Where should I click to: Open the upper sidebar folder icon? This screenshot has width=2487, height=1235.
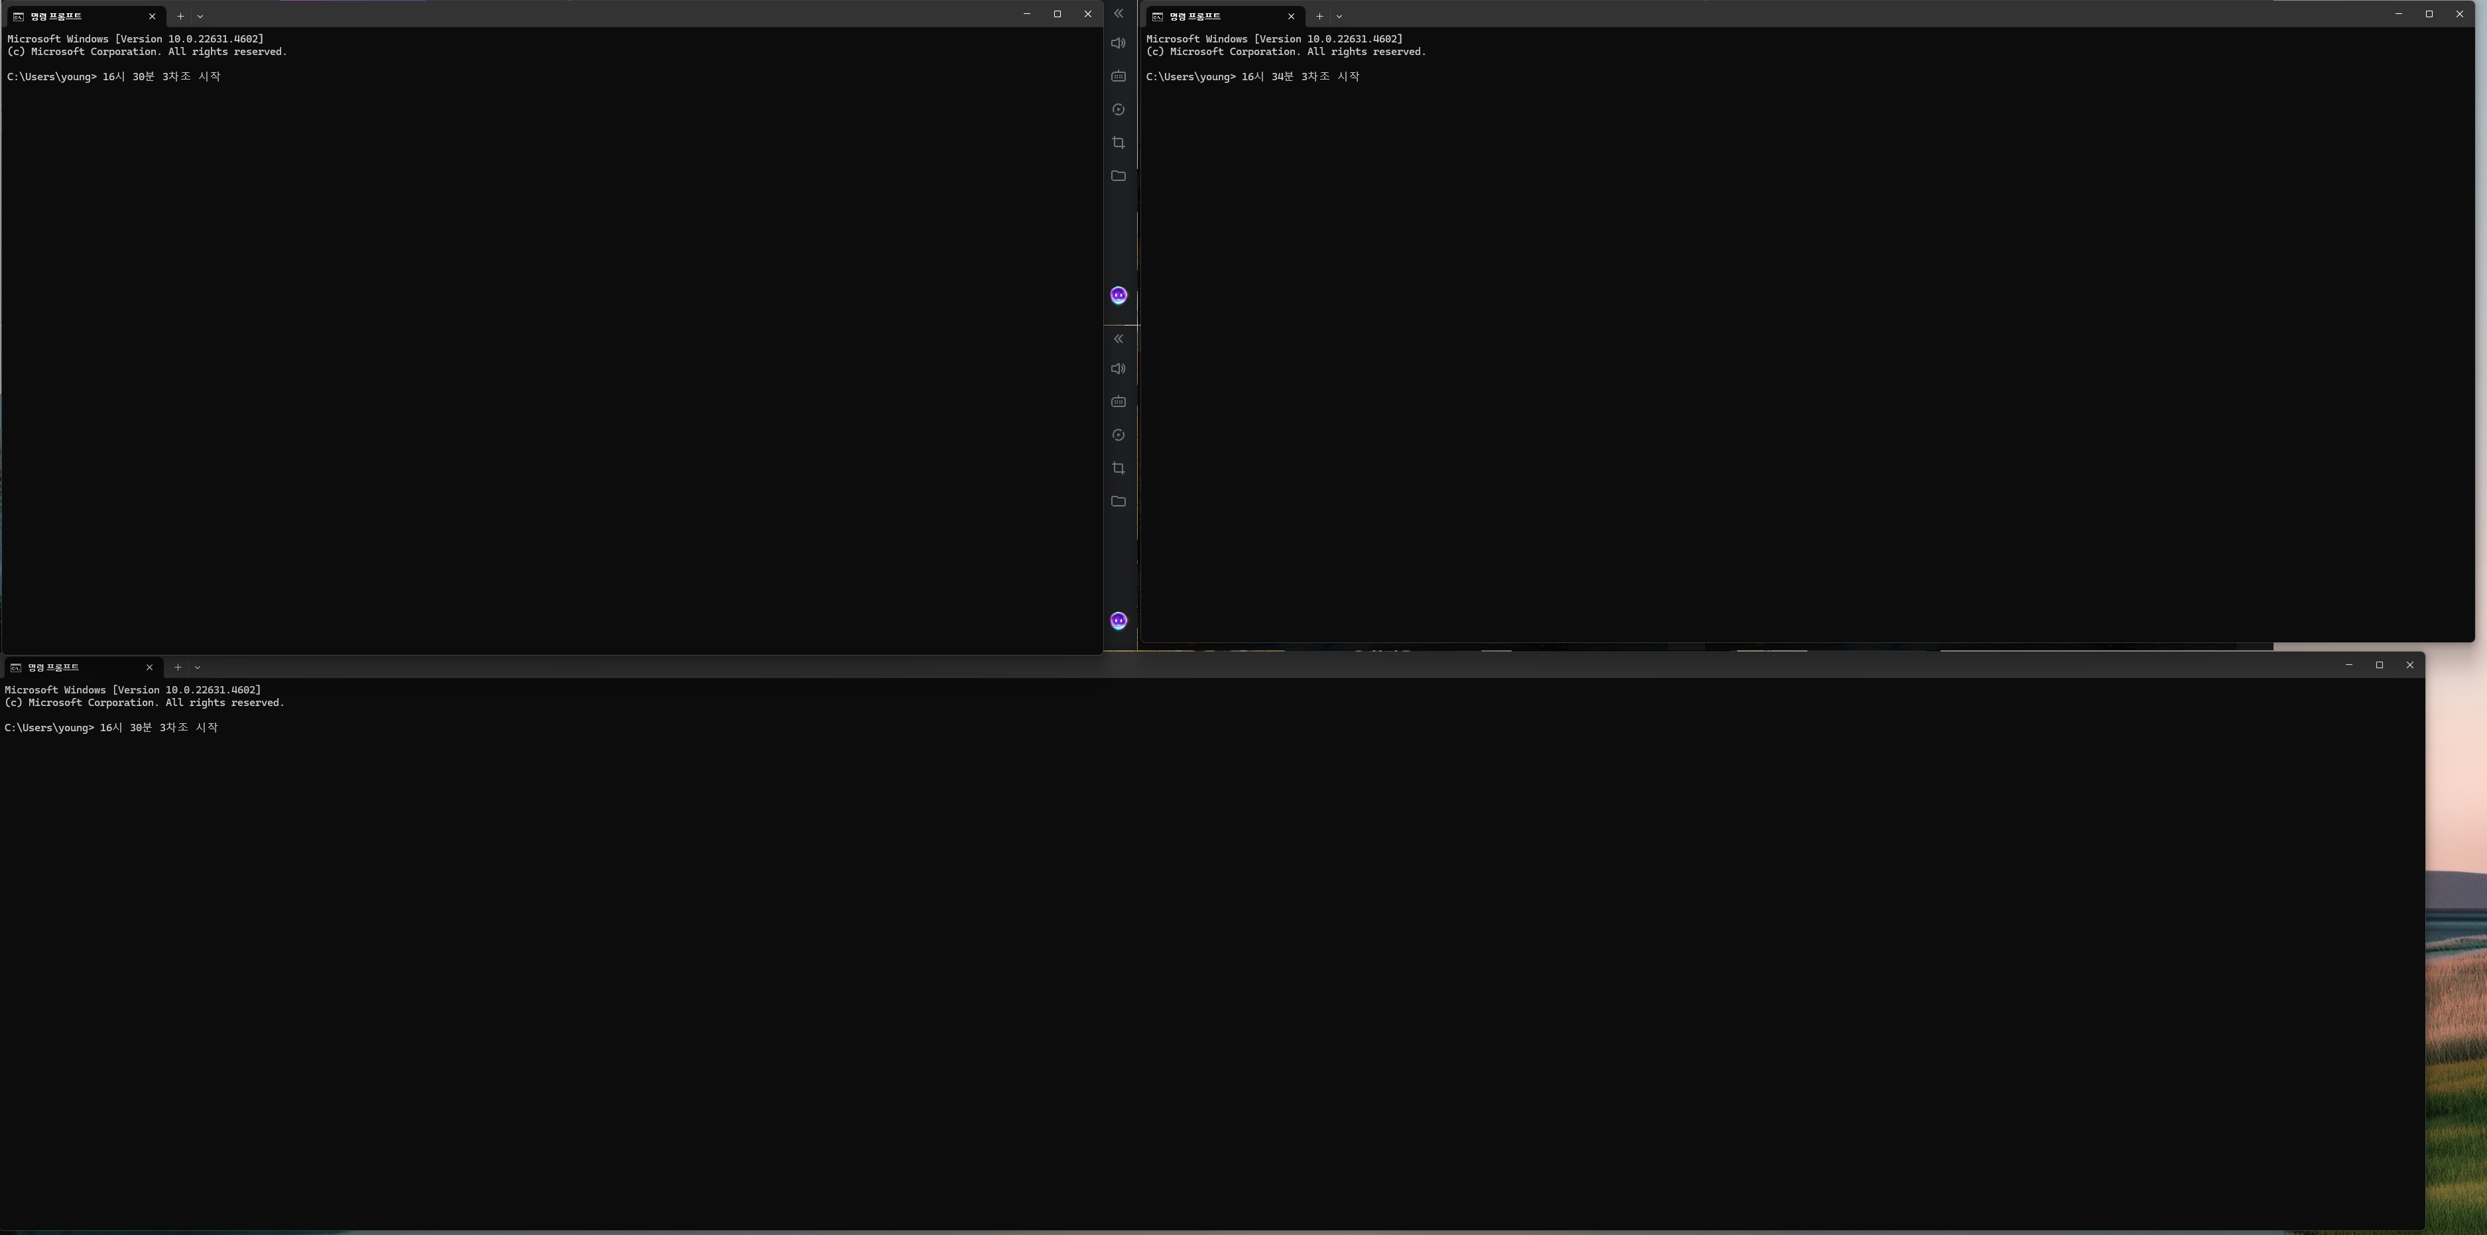pyautogui.click(x=1118, y=176)
